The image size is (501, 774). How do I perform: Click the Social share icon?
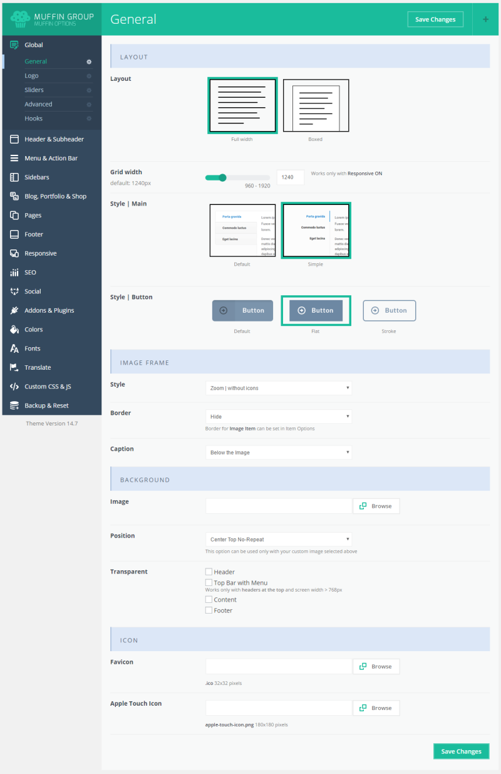pyautogui.click(x=14, y=291)
